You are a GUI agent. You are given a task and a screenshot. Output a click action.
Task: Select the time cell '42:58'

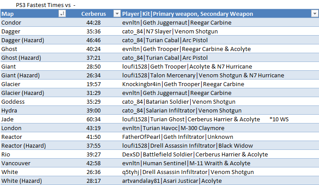click(x=94, y=163)
